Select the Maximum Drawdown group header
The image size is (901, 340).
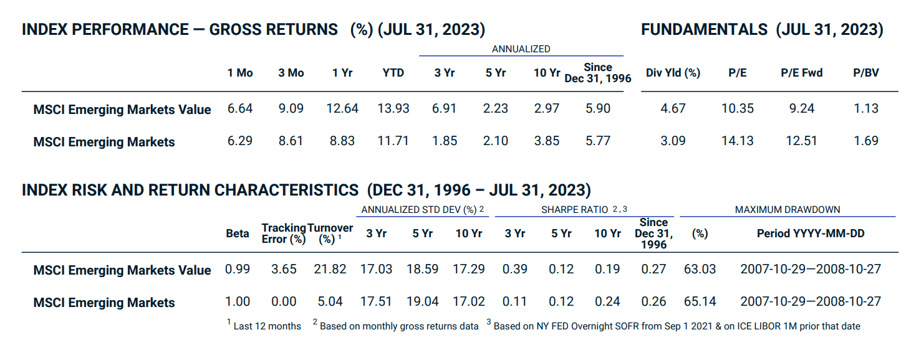point(787,210)
